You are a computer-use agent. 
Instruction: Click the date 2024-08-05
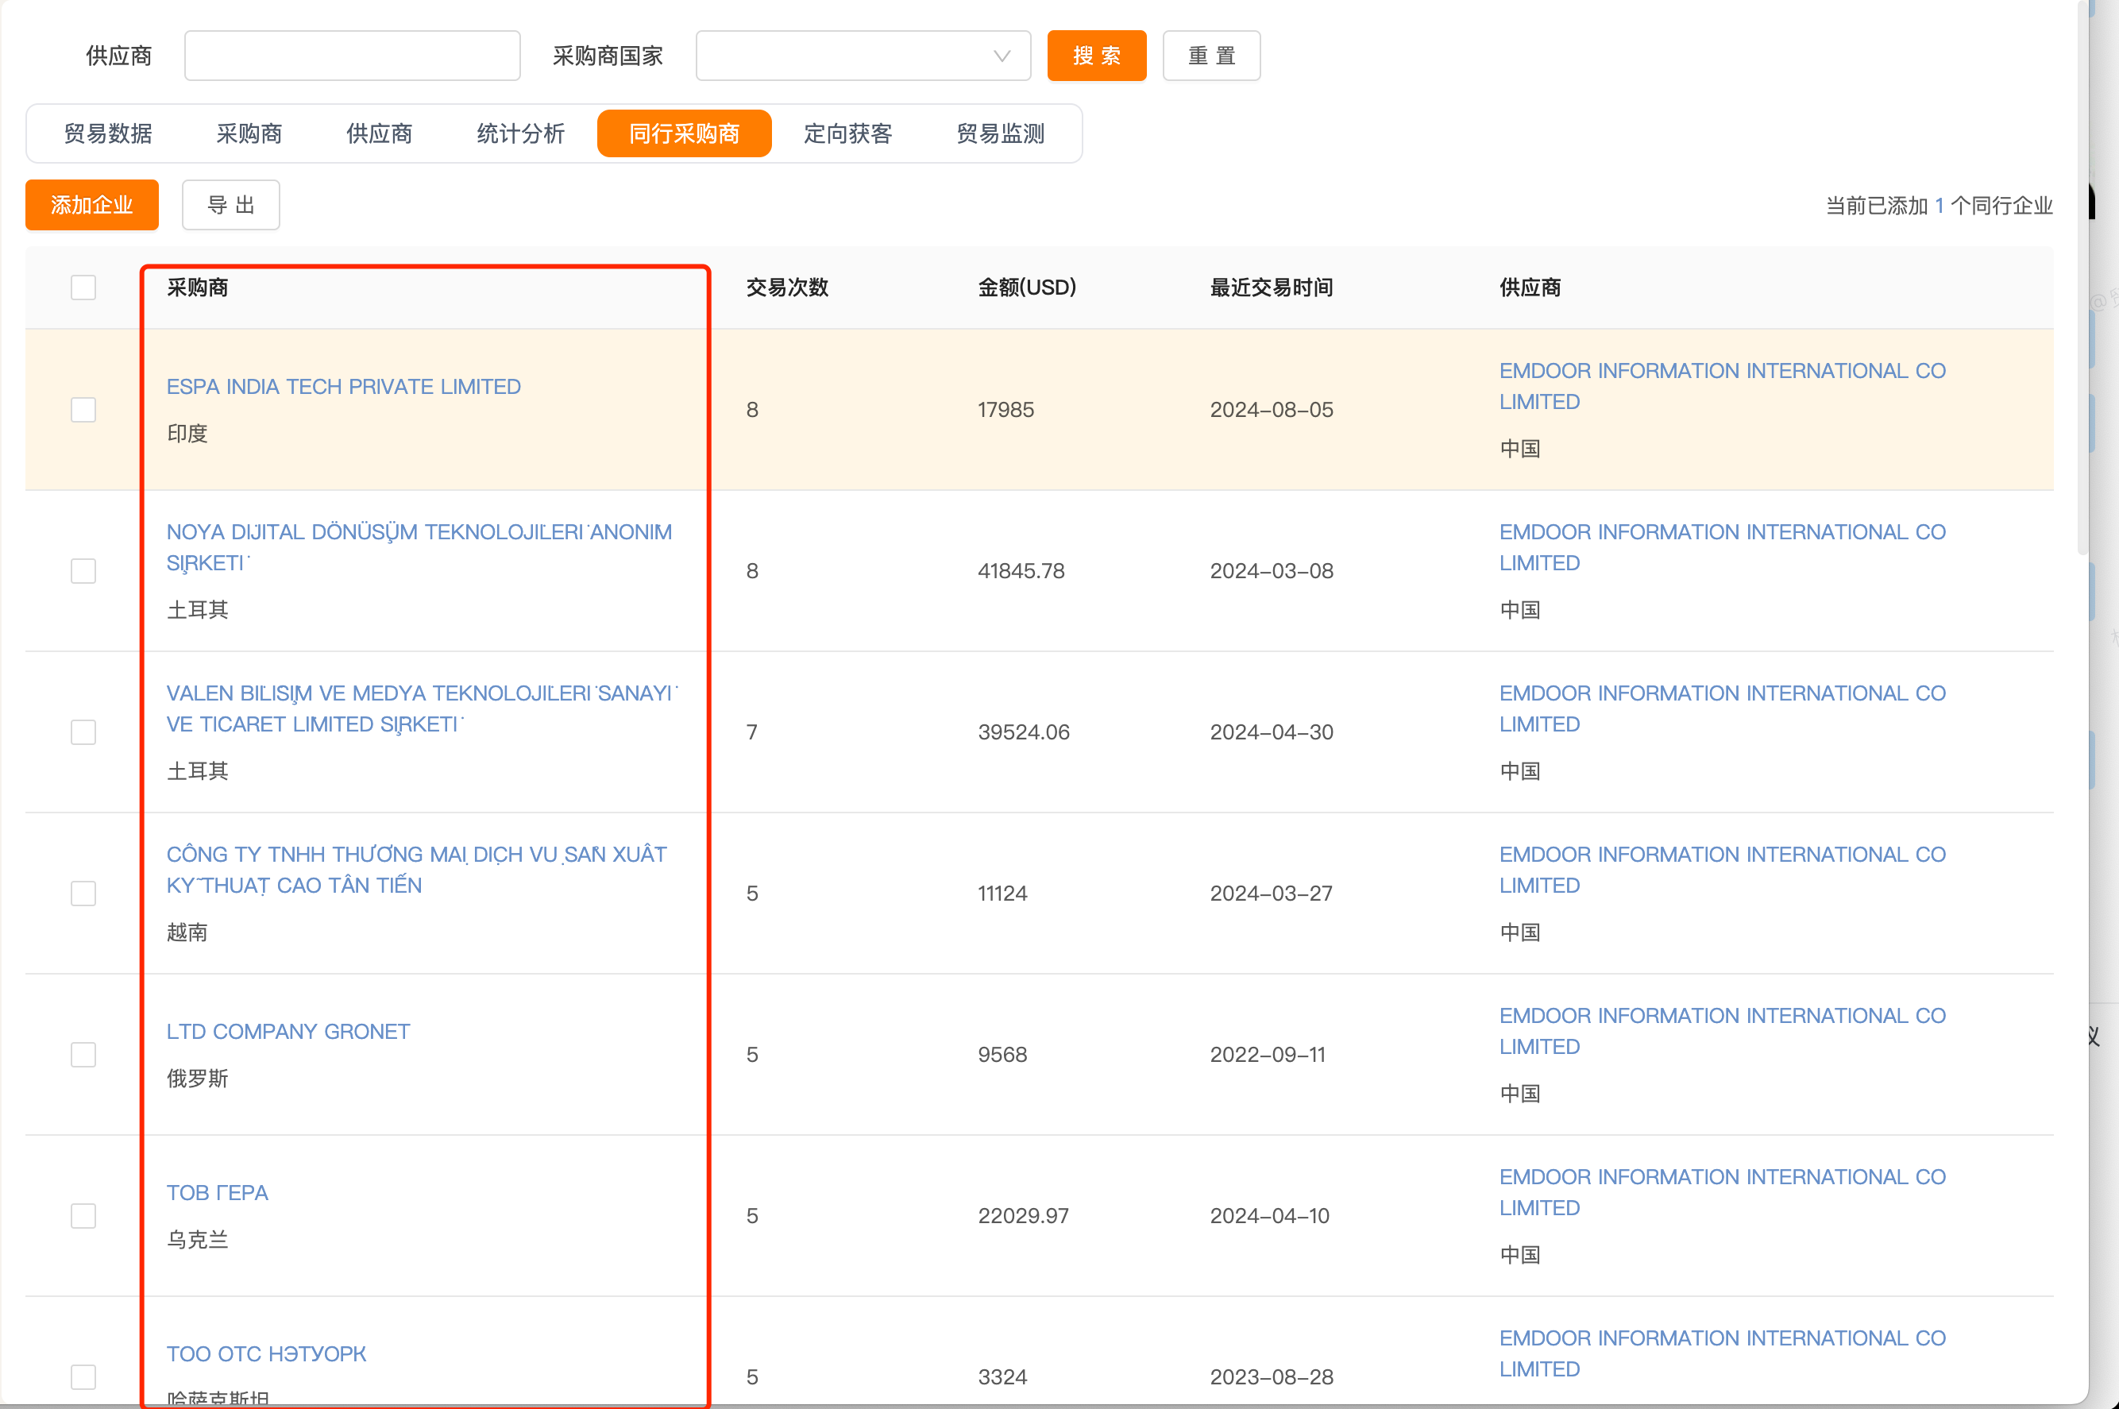pos(1272,410)
